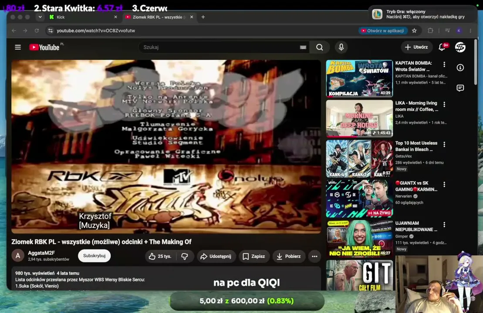Open options menu for UJAWNIAM video
Screen dimensions: 483x313
444,224
